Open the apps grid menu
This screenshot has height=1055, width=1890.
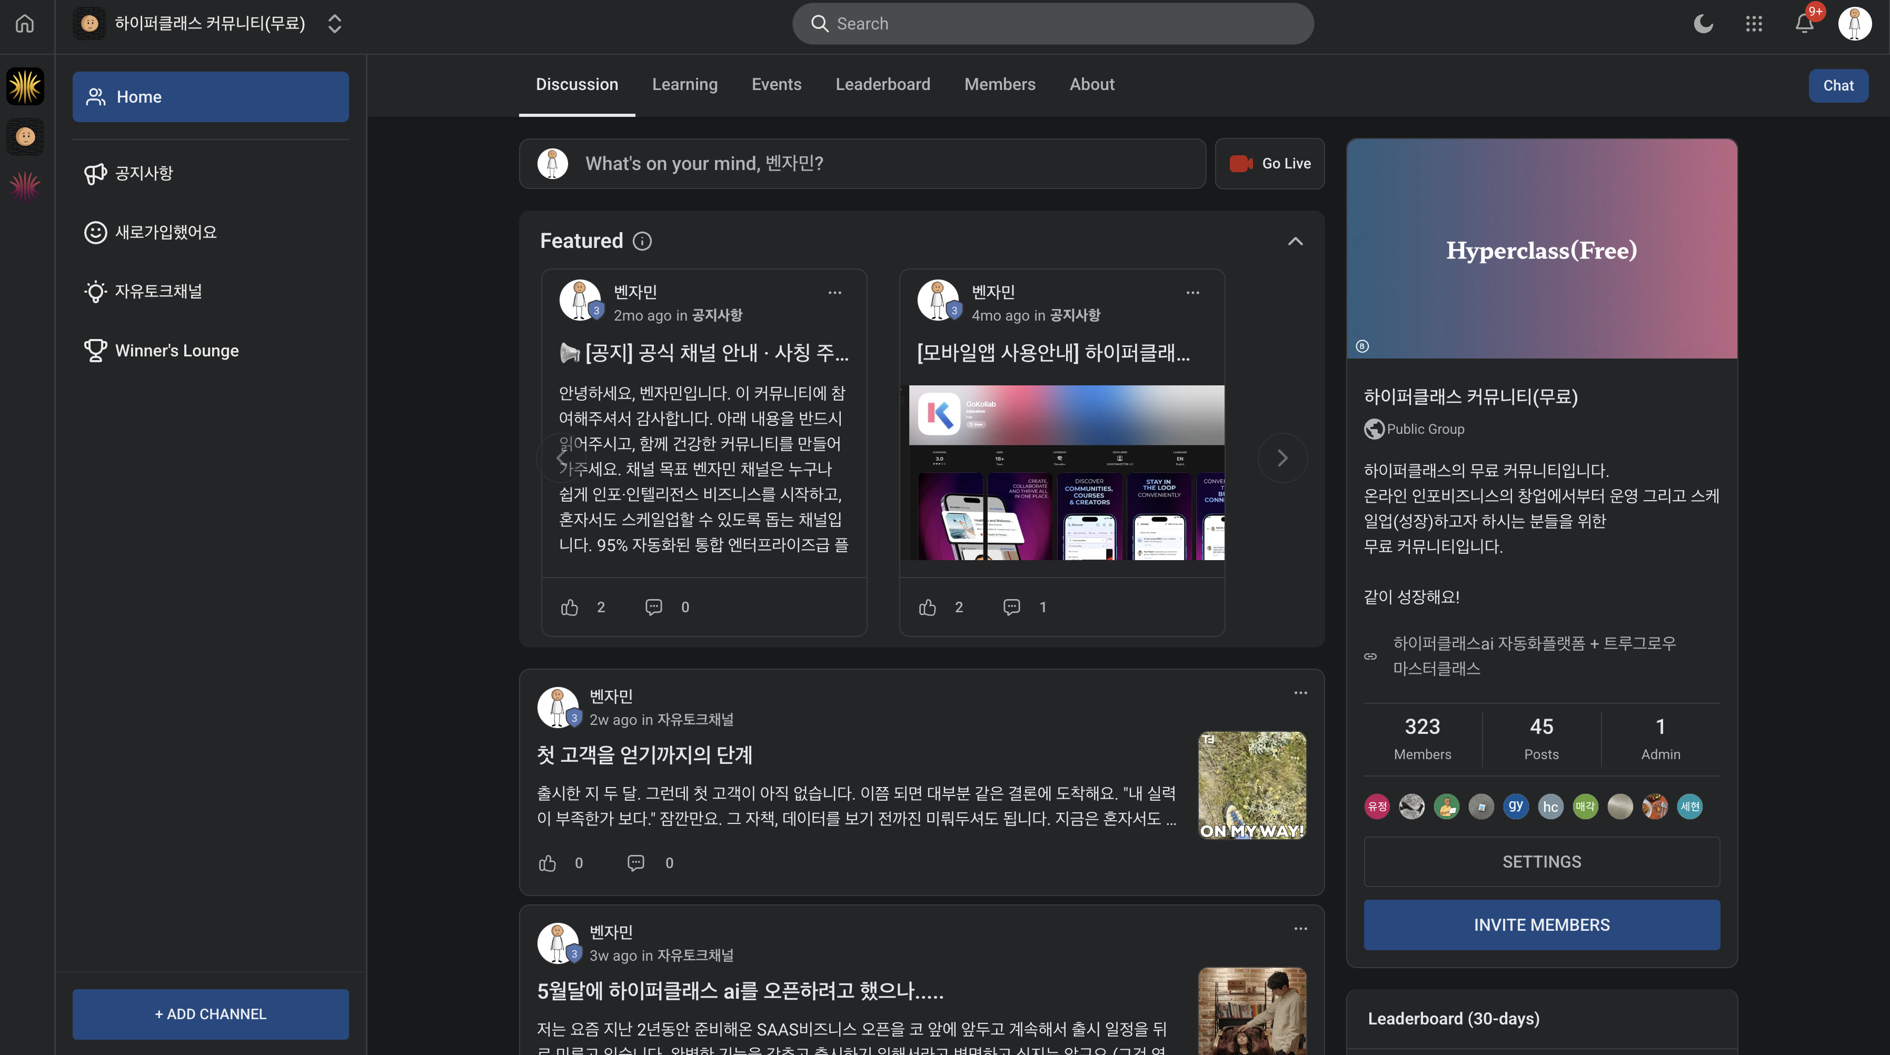pyautogui.click(x=1754, y=24)
